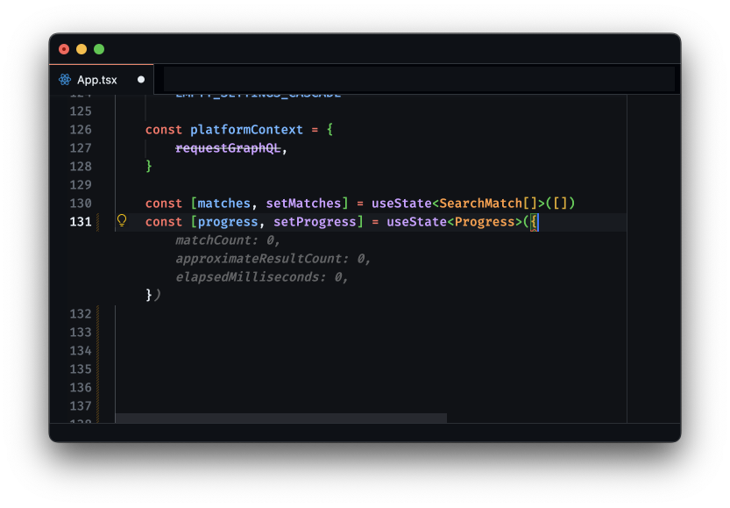Click the closing brace on line 128

[x=149, y=167]
